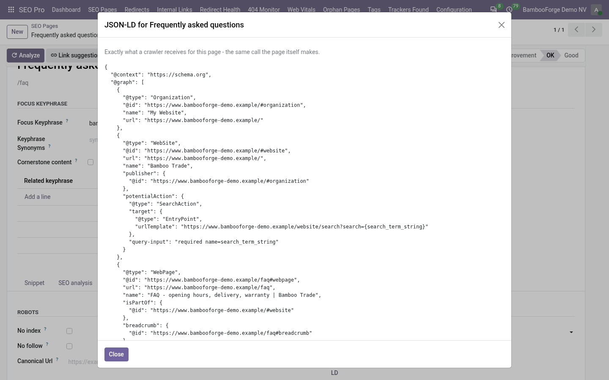Open the Trackers Found menu
Viewport: 609px width, 380px height.
[409, 10]
